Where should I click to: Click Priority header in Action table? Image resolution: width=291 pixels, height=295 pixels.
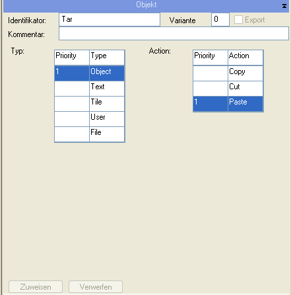(210, 58)
